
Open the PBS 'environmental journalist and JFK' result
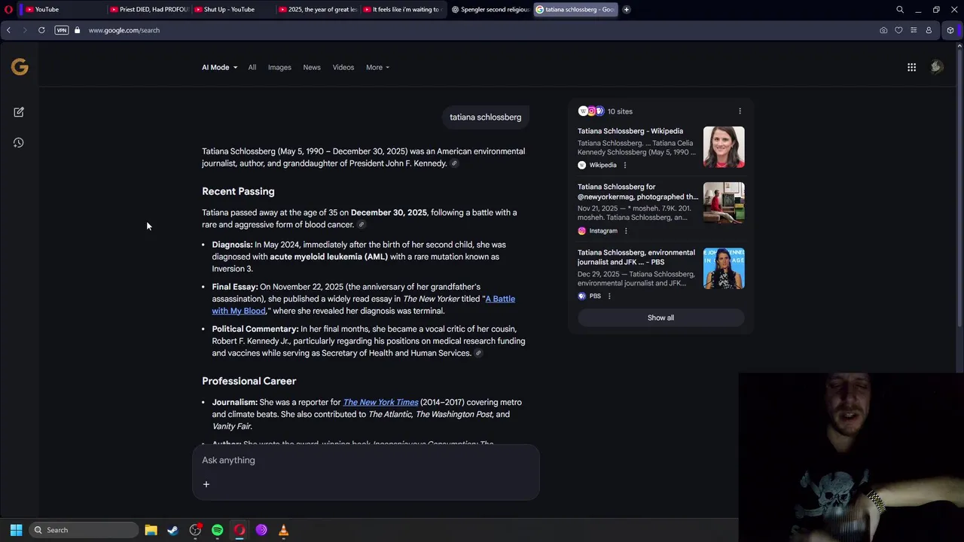coord(636,257)
